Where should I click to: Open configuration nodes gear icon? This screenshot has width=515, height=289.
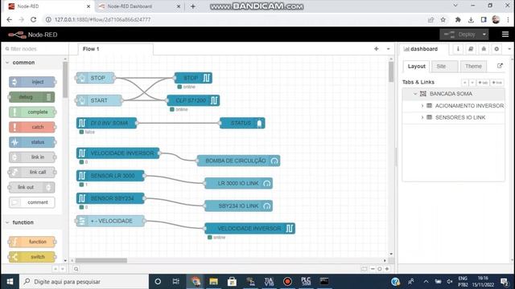[x=496, y=49]
